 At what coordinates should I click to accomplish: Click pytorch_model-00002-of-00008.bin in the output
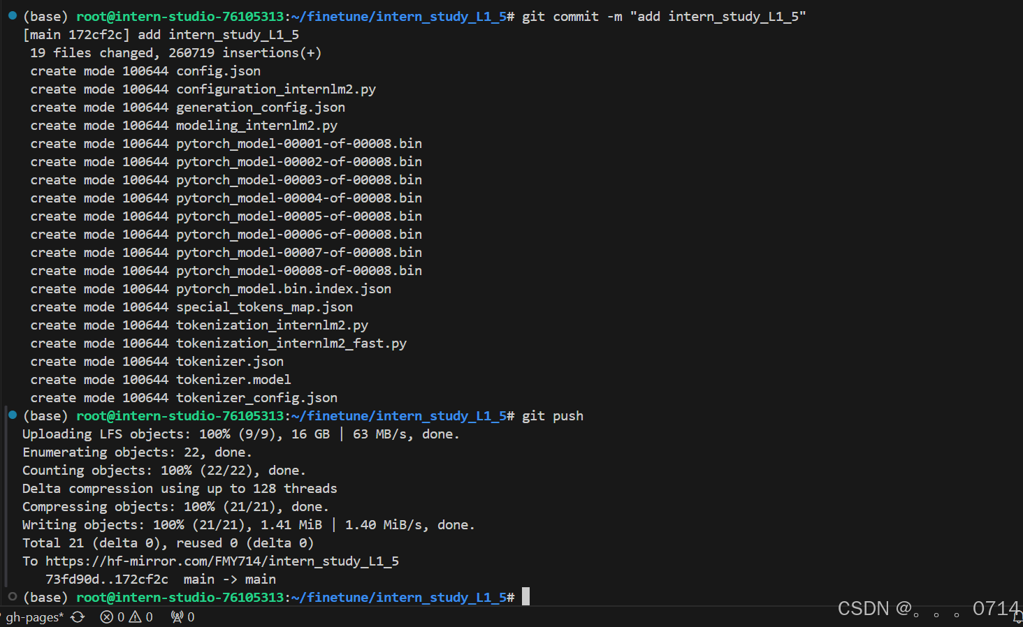click(299, 161)
